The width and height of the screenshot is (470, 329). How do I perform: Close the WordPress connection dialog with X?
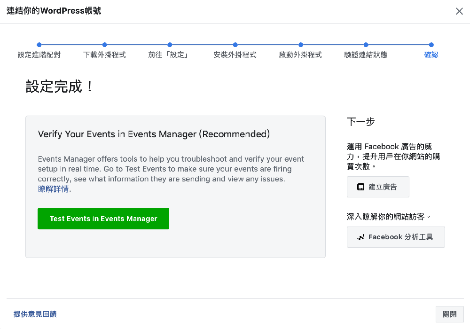click(459, 11)
